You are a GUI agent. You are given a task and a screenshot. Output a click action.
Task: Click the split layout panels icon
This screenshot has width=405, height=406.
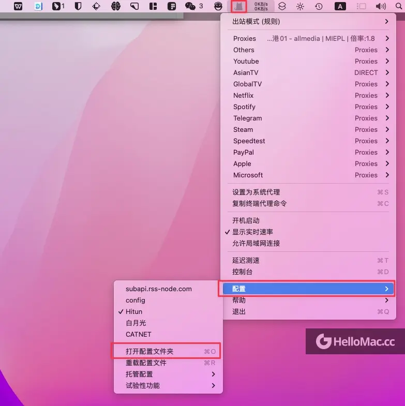point(153,6)
